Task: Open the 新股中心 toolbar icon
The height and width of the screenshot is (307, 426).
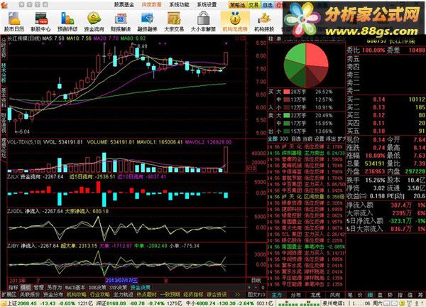Action: pyautogui.click(x=40, y=22)
